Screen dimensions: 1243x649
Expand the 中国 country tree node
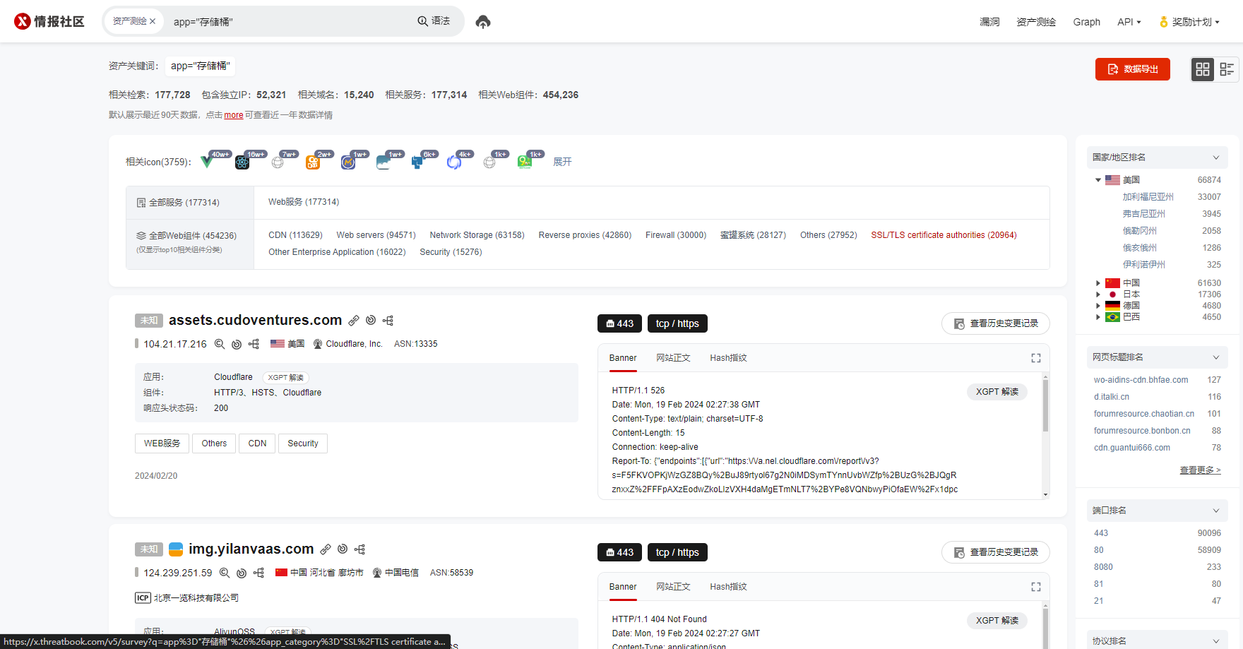coord(1098,283)
